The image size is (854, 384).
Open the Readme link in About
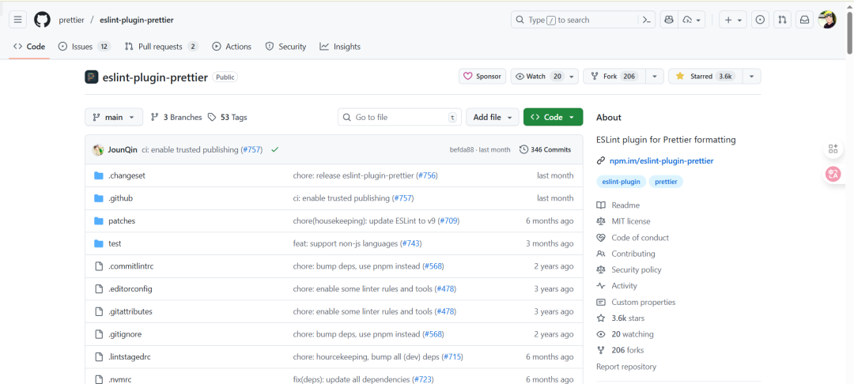(x=618, y=205)
